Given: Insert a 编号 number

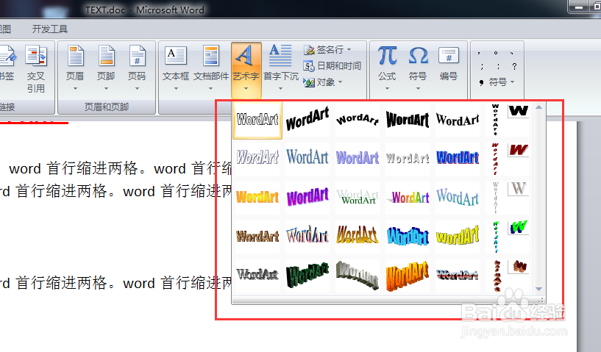Looking at the screenshot, I should point(449,65).
